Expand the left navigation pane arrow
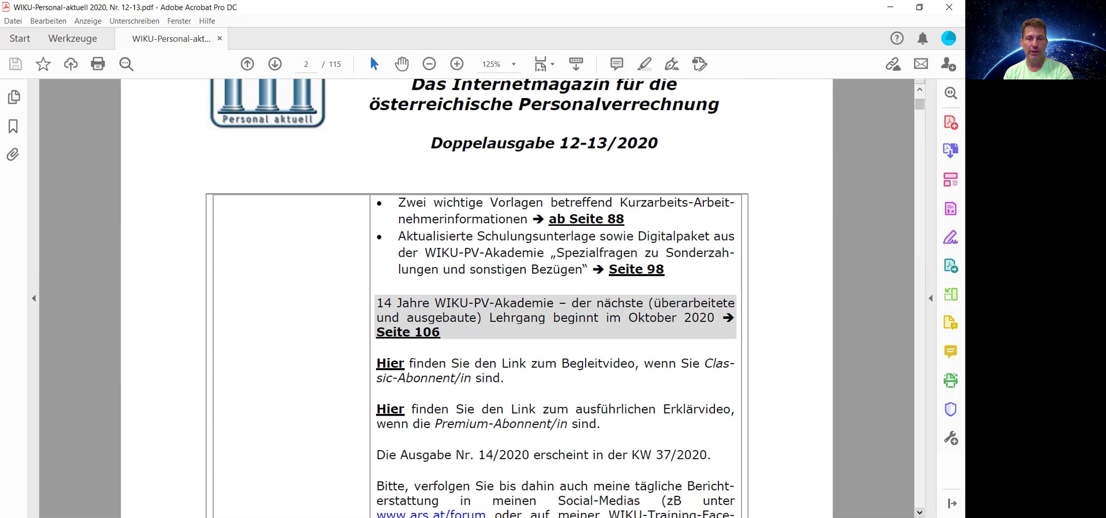The height and width of the screenshot is (518, 1106). (x=34, y=298)
